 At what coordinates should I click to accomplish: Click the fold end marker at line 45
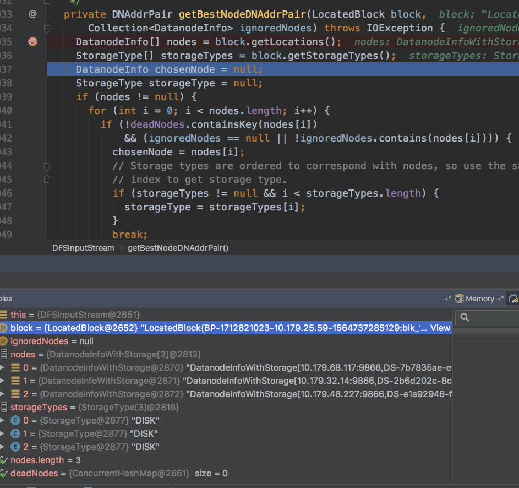pos(47,180)
